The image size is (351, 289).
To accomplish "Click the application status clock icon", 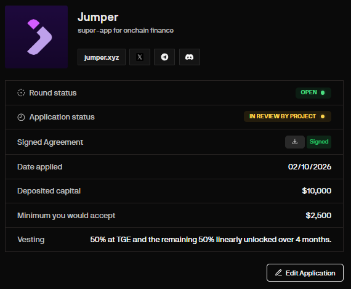I will [21, 117].
